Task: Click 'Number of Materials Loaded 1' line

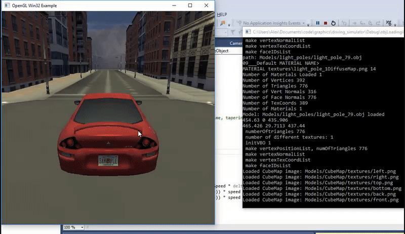Action: pyautogui.click(x=282, y=74)
